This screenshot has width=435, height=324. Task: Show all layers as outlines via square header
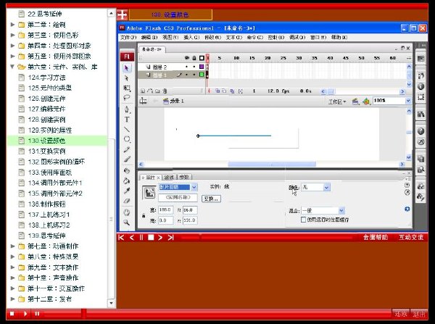pyautogui.click(x=202, y=58)
